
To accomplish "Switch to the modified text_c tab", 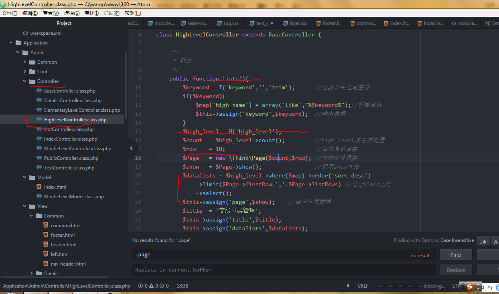I will coord(262,23).
